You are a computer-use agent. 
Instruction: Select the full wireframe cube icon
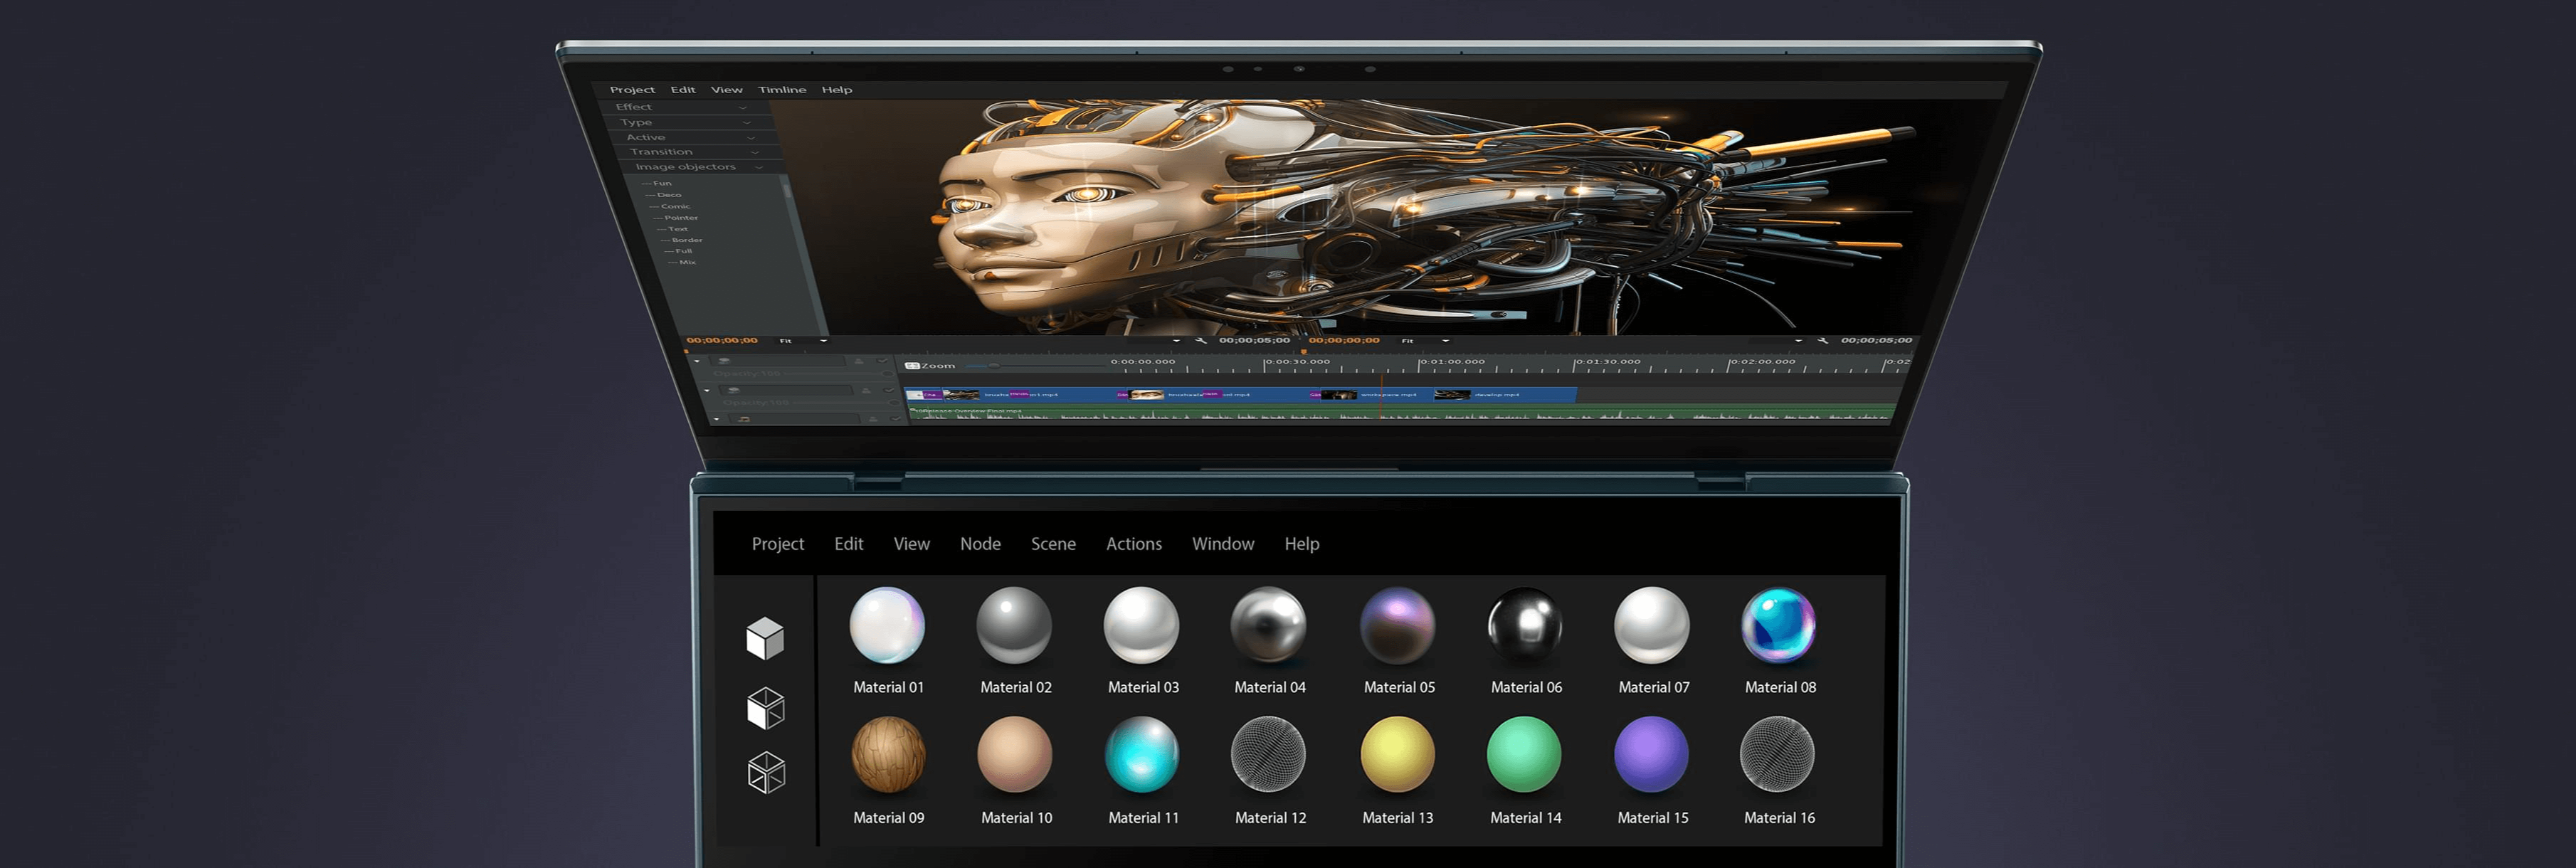click(766, 773)
